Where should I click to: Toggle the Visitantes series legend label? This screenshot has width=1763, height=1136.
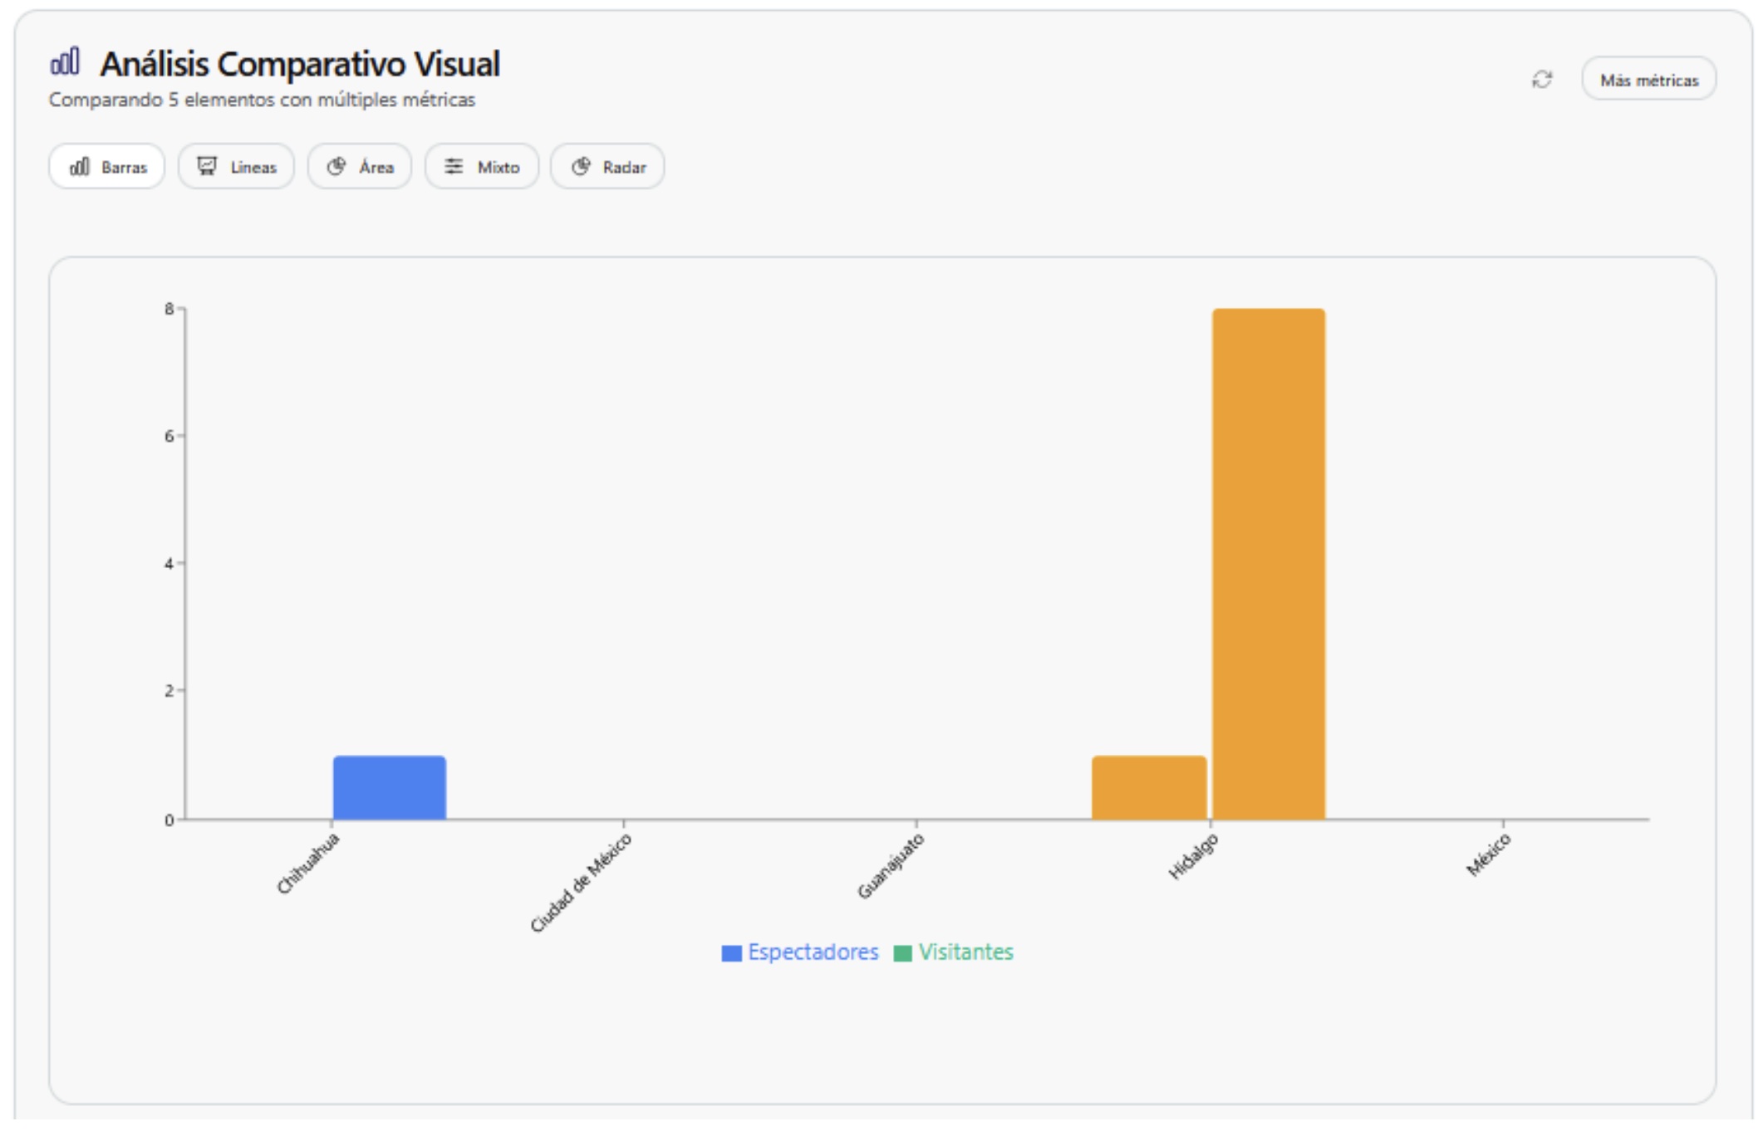click(965, 952)
